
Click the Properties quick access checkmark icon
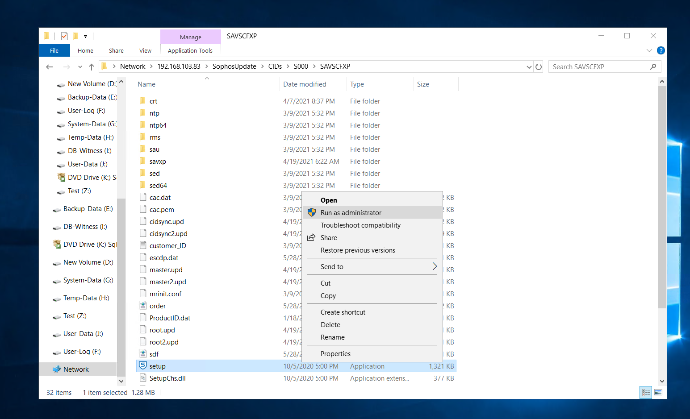[x=64, y=36]
